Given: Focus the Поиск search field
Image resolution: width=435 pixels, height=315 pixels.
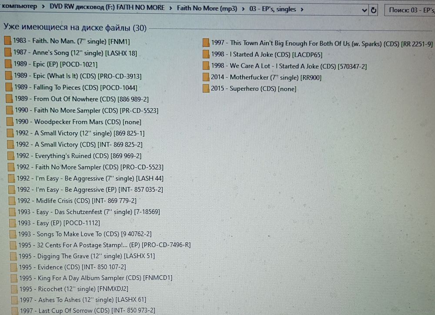Looking at the screenshot, I should 409,10.
